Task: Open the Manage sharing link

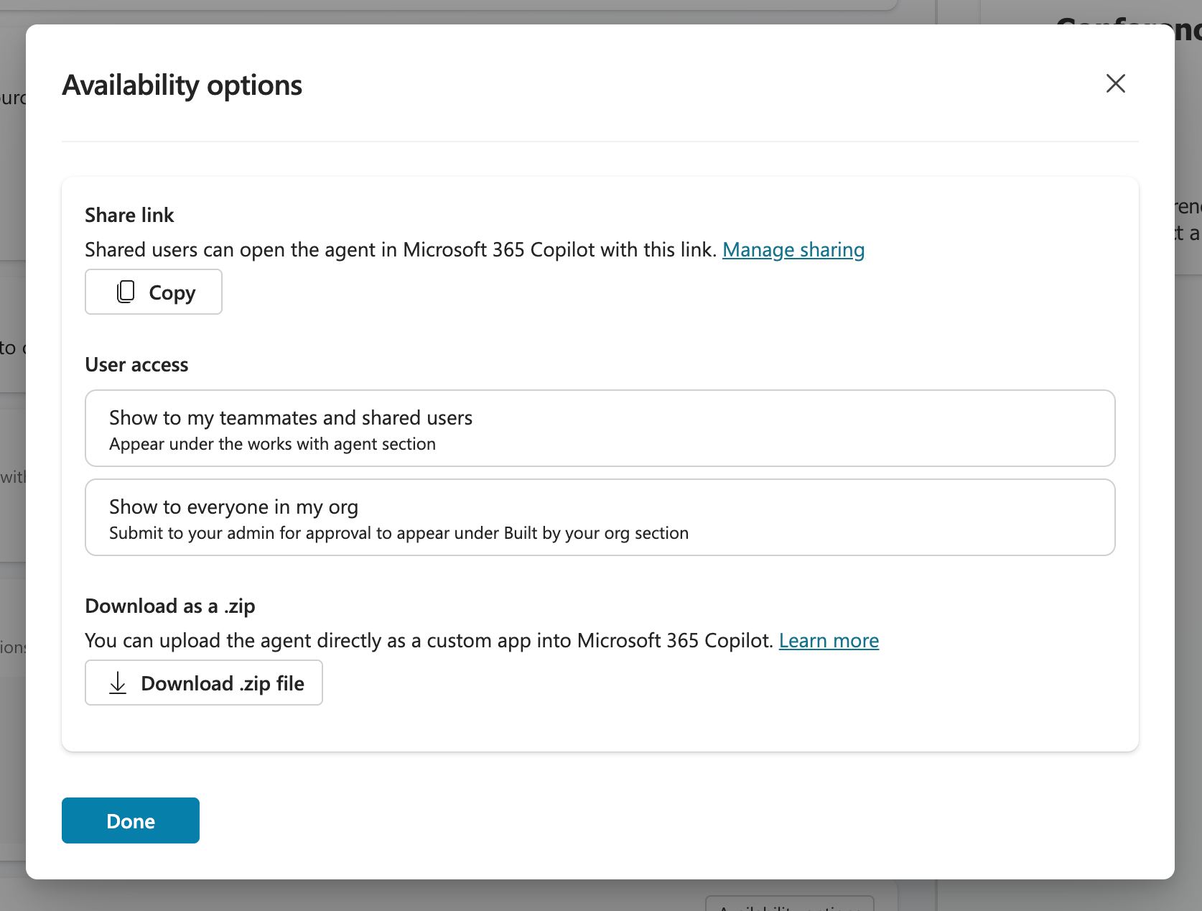Action: [793, 249]
